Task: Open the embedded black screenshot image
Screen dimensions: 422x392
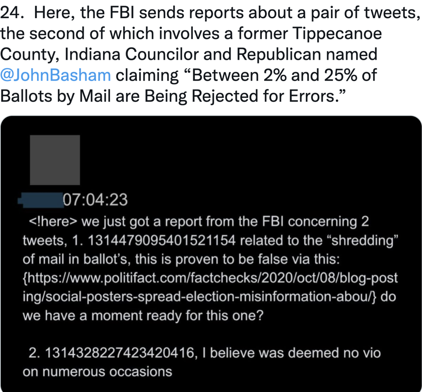Action: click(x=211, y=254)
